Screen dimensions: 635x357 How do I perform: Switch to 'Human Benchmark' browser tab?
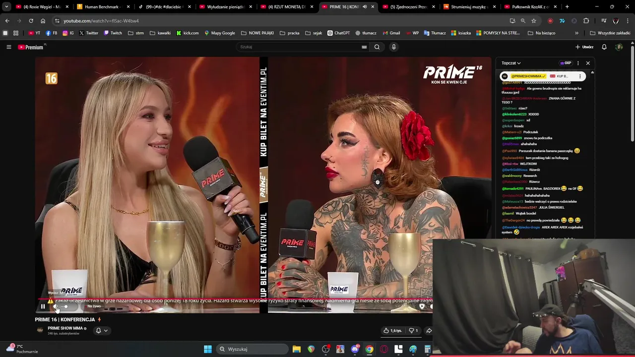pyautogui.click(x=102, y=7)
